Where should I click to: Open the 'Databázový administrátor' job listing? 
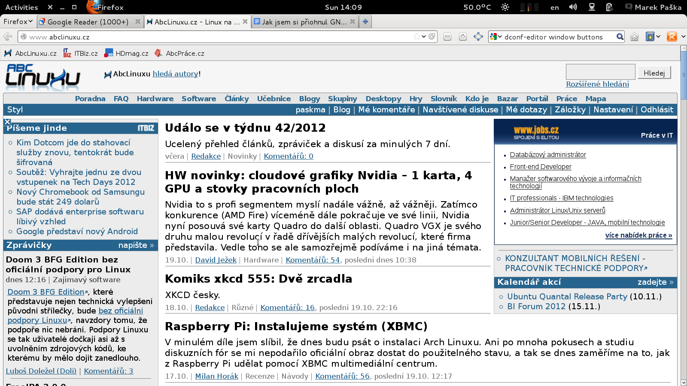coord(548,154)
